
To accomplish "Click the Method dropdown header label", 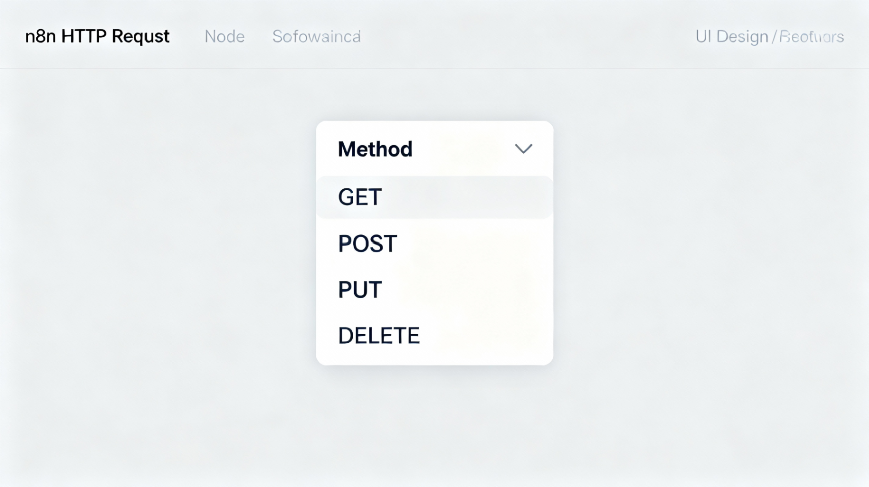I will pos(375,149).
